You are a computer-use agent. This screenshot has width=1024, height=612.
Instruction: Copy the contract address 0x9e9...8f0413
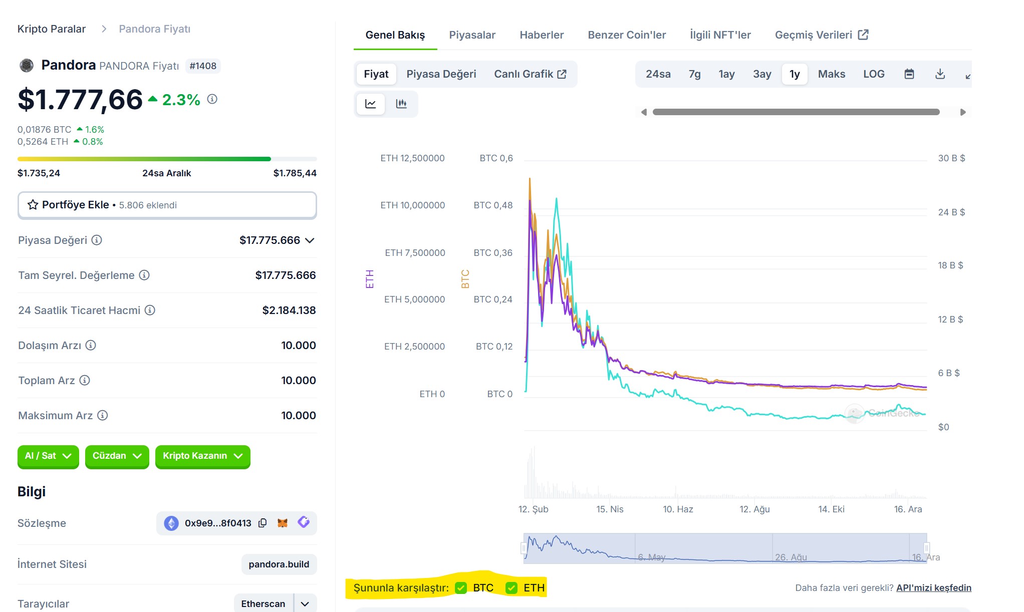point(263,523)
